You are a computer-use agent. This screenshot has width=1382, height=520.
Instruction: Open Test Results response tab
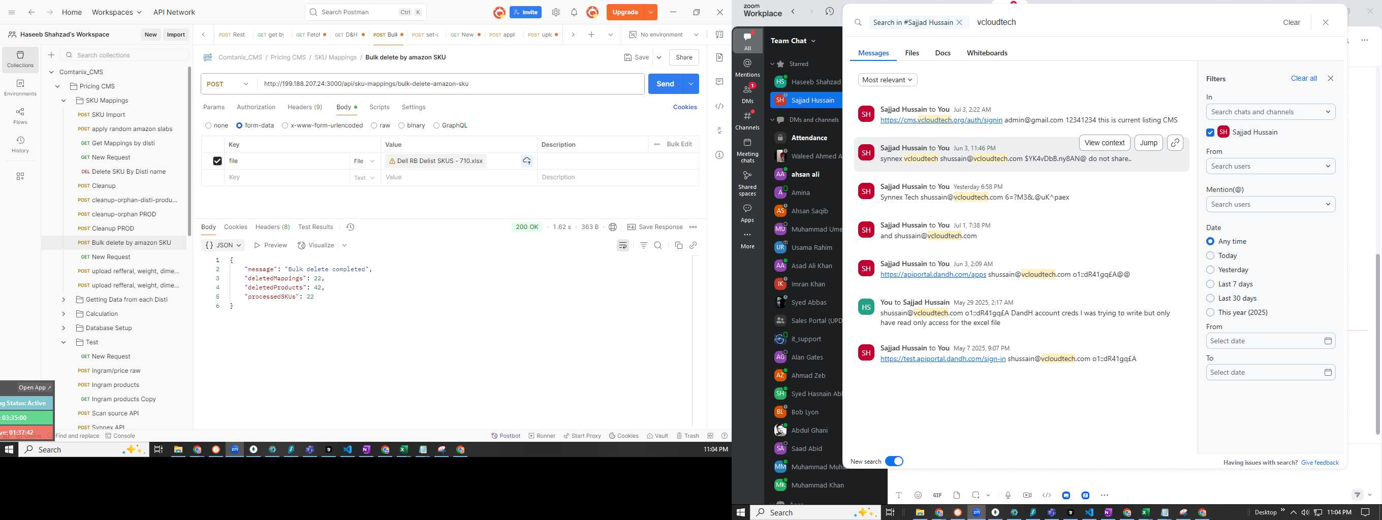tap(316, 227)
